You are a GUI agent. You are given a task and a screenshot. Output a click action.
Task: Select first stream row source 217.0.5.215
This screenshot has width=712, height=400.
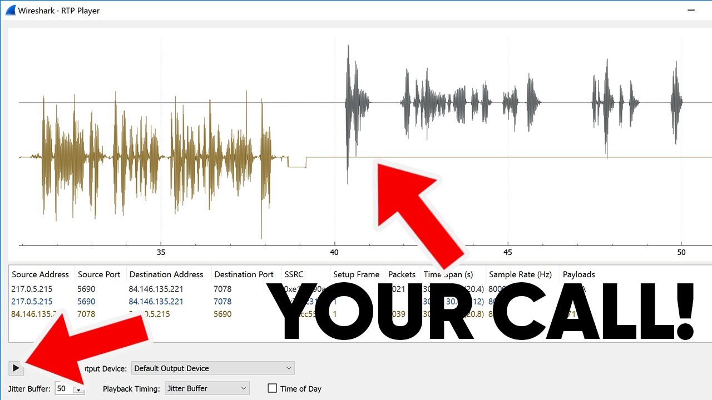click(x=32, y=289)
